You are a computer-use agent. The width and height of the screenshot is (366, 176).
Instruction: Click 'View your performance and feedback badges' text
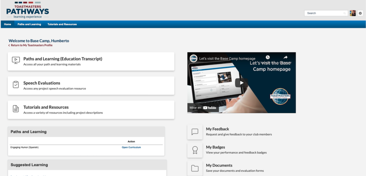236,152
